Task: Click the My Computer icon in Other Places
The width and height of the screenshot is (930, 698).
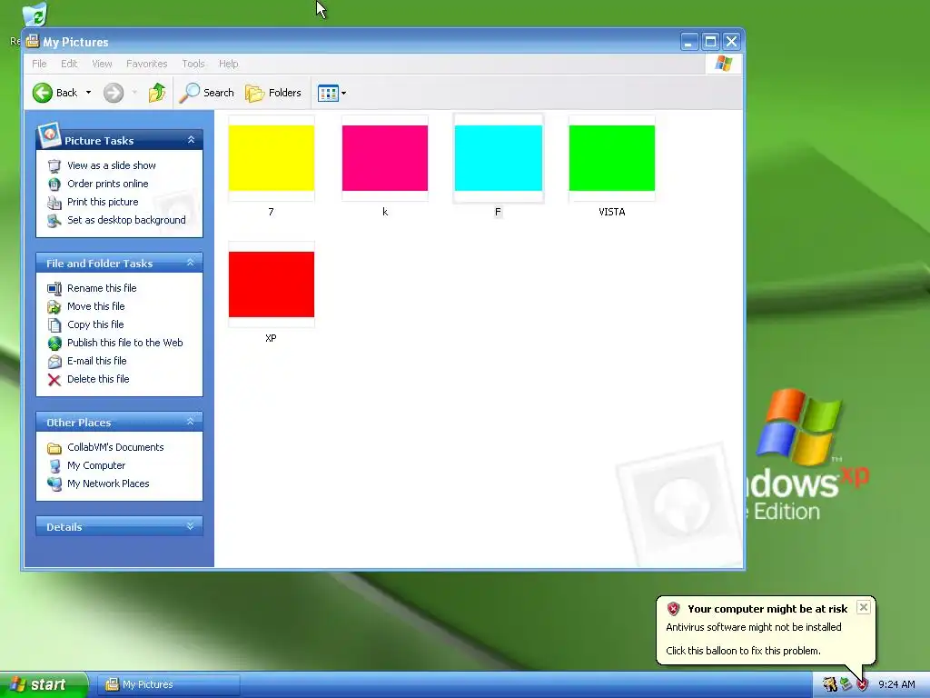Action: click(54, 466)
